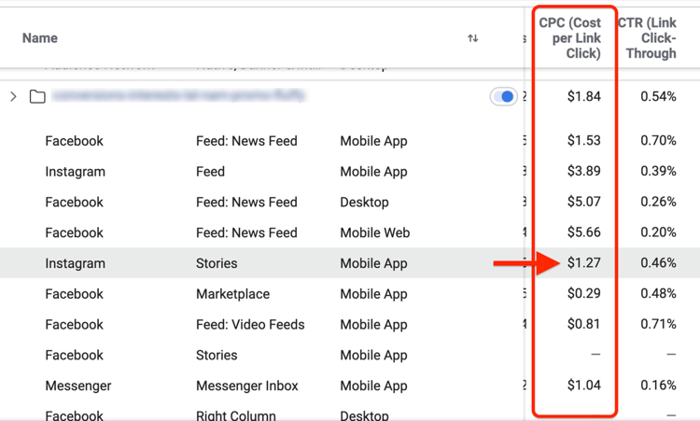This screenshot has height=421, width=700.
Task: Select the Messenger platform cell
Action: (x=78, y=386)
